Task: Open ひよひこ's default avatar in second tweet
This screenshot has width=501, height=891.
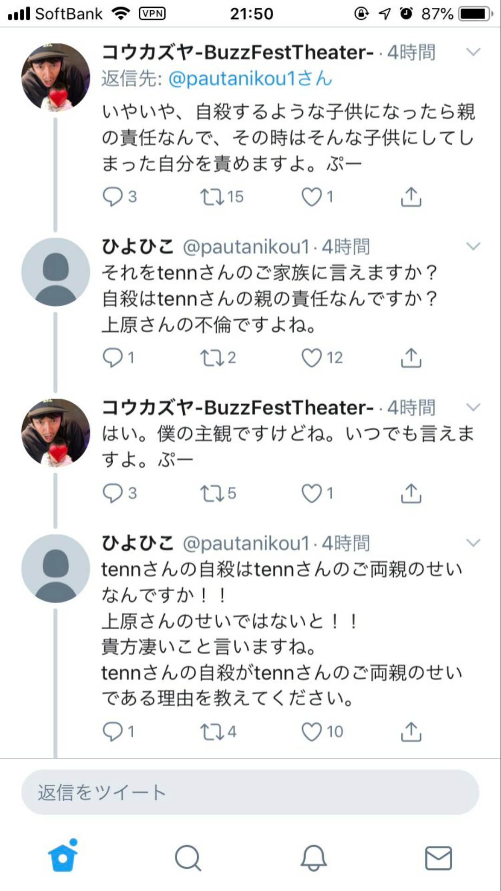Action: pos(56,272)
